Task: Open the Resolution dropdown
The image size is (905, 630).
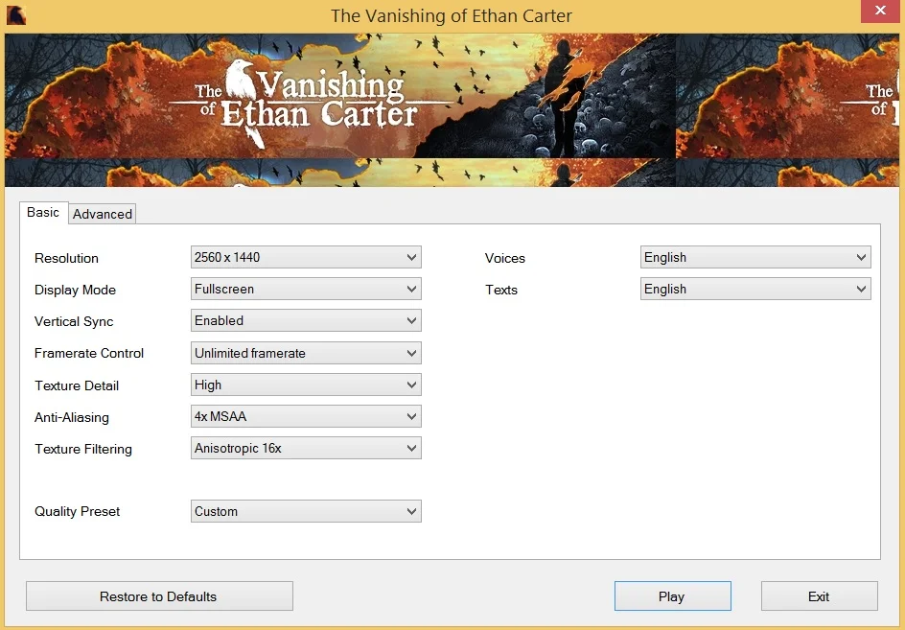Action: click(x=306, y=257)
